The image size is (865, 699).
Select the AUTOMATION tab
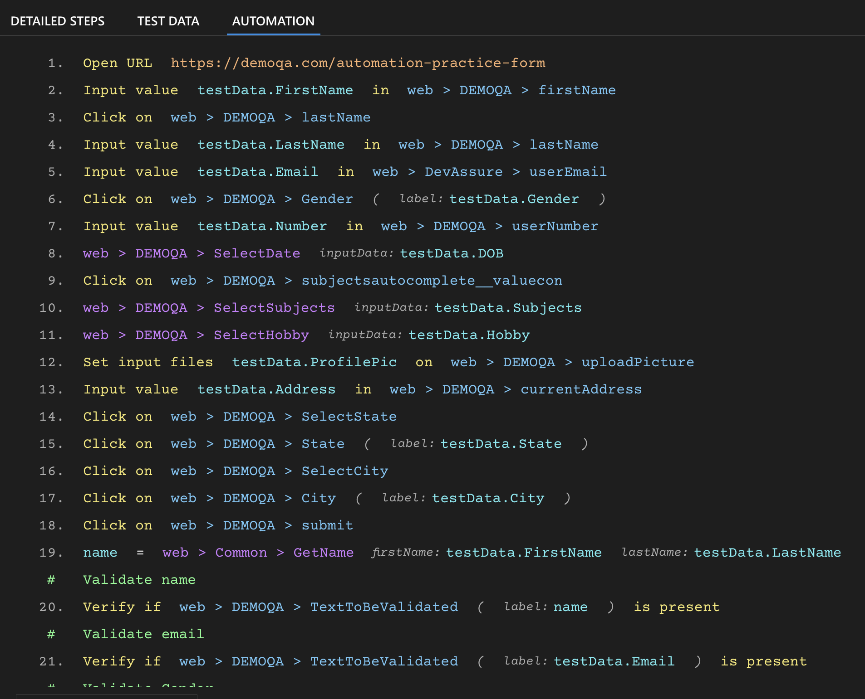pos(273,21)
